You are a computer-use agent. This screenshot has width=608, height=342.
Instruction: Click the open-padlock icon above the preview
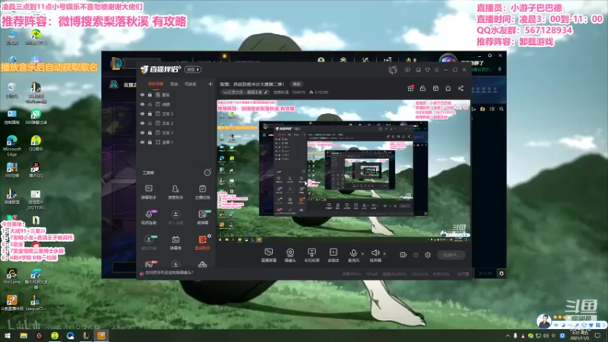click(423, 88)
